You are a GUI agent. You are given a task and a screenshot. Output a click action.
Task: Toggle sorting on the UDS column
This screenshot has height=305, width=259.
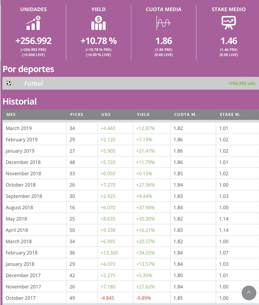(x=106, y=114)
